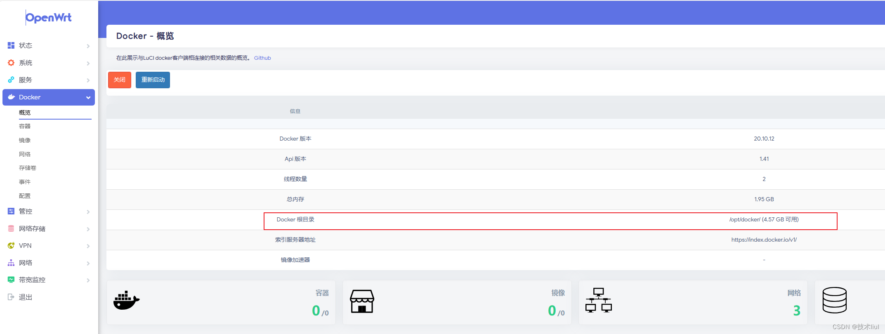Viewport: 885px width, 334px height.
Task: Click the 容器 count 0/0
Action: pyautogui.click(x=320, y=310)
